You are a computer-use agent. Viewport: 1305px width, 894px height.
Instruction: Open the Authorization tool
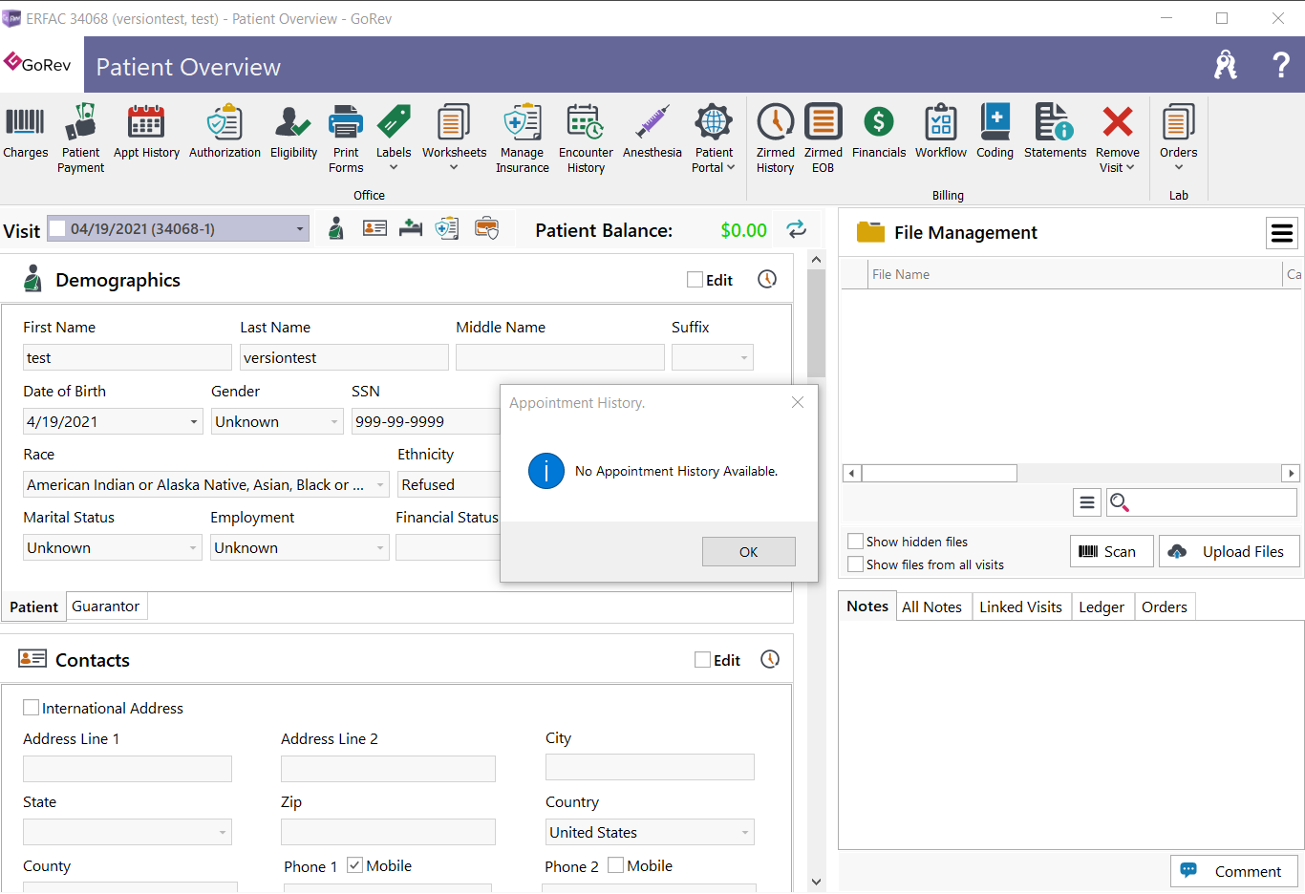225,132
